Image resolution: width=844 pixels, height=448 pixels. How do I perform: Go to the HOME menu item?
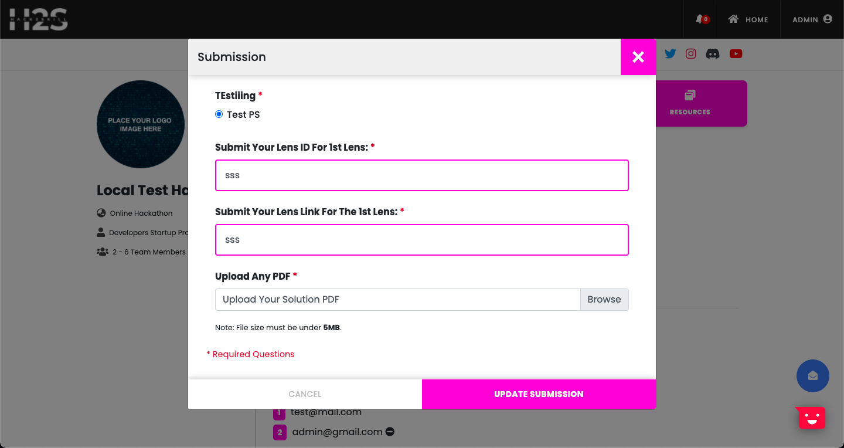(748, 19)
